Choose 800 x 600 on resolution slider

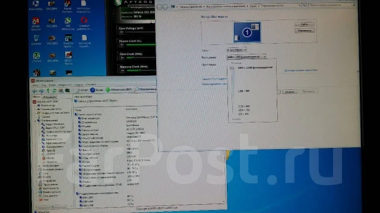click(x=243, y=114)
